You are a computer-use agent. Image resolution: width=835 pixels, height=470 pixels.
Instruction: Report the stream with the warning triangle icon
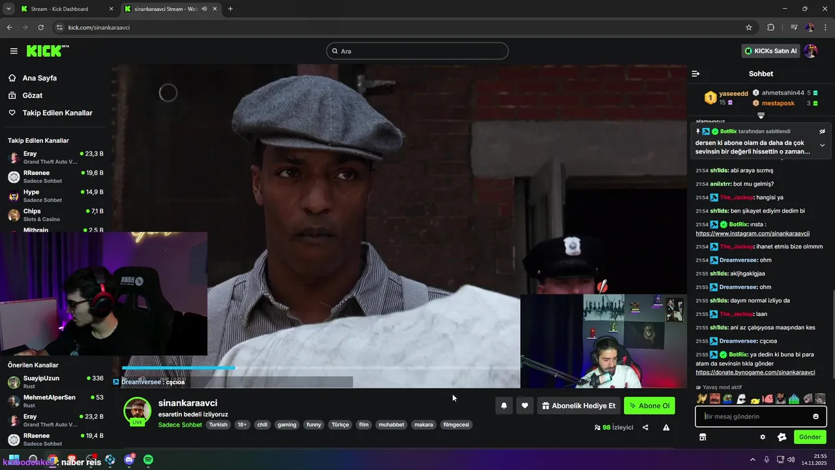pyautogui.click(x=666, y=428)
